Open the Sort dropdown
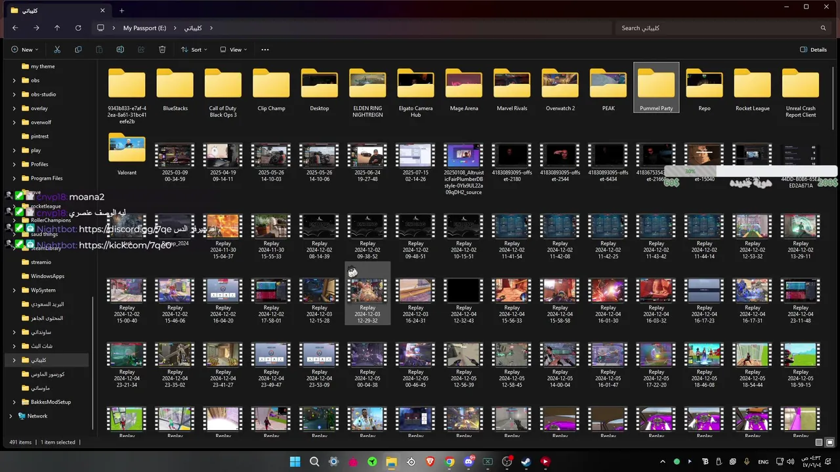 (194, 49)
